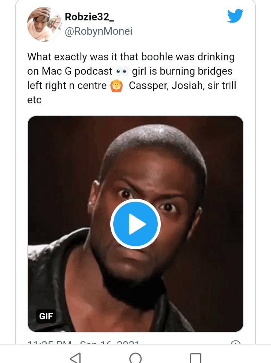Tap the Android back navigation triangle
Image resolution: width=271 pixels, height=363 pixels.
point(75,358)
